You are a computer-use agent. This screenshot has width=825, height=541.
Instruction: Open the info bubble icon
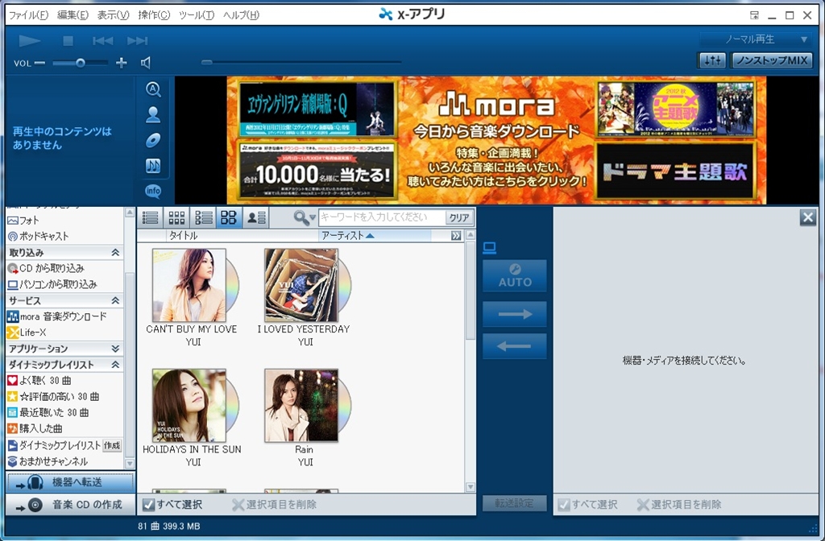153,191
